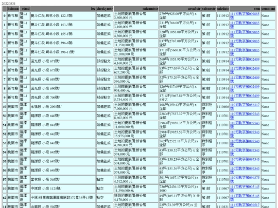Select saledate 1110708 cell in row 57
This screenshot has width=278, height=208.
point(223,180)
